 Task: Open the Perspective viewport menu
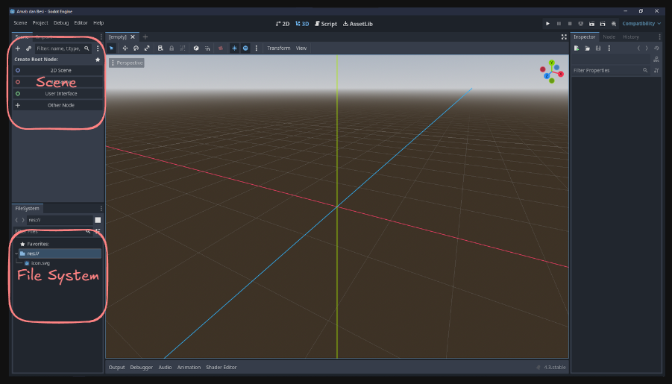pos(127,63)
